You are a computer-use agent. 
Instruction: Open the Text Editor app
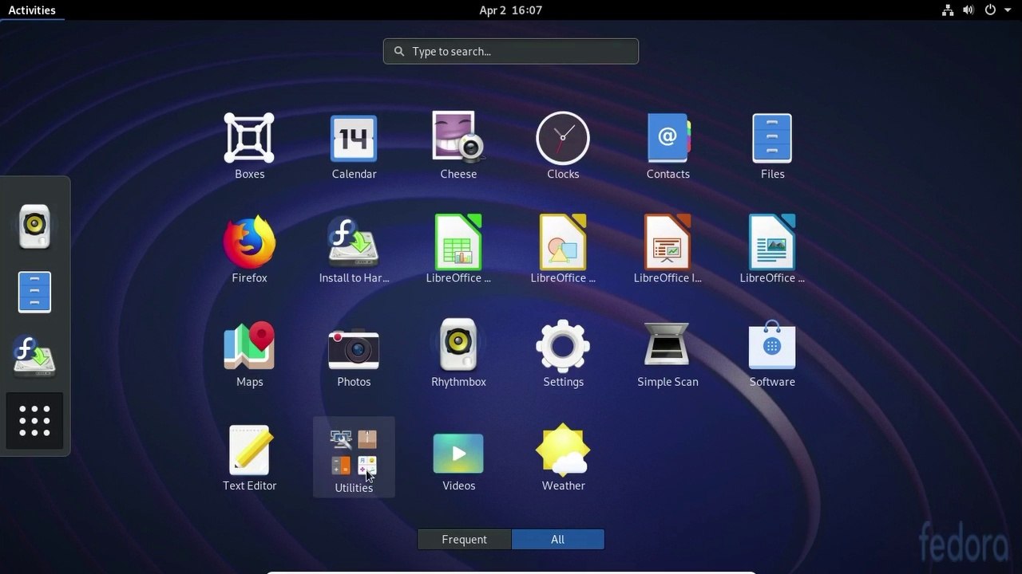click(x=249, y=450)
